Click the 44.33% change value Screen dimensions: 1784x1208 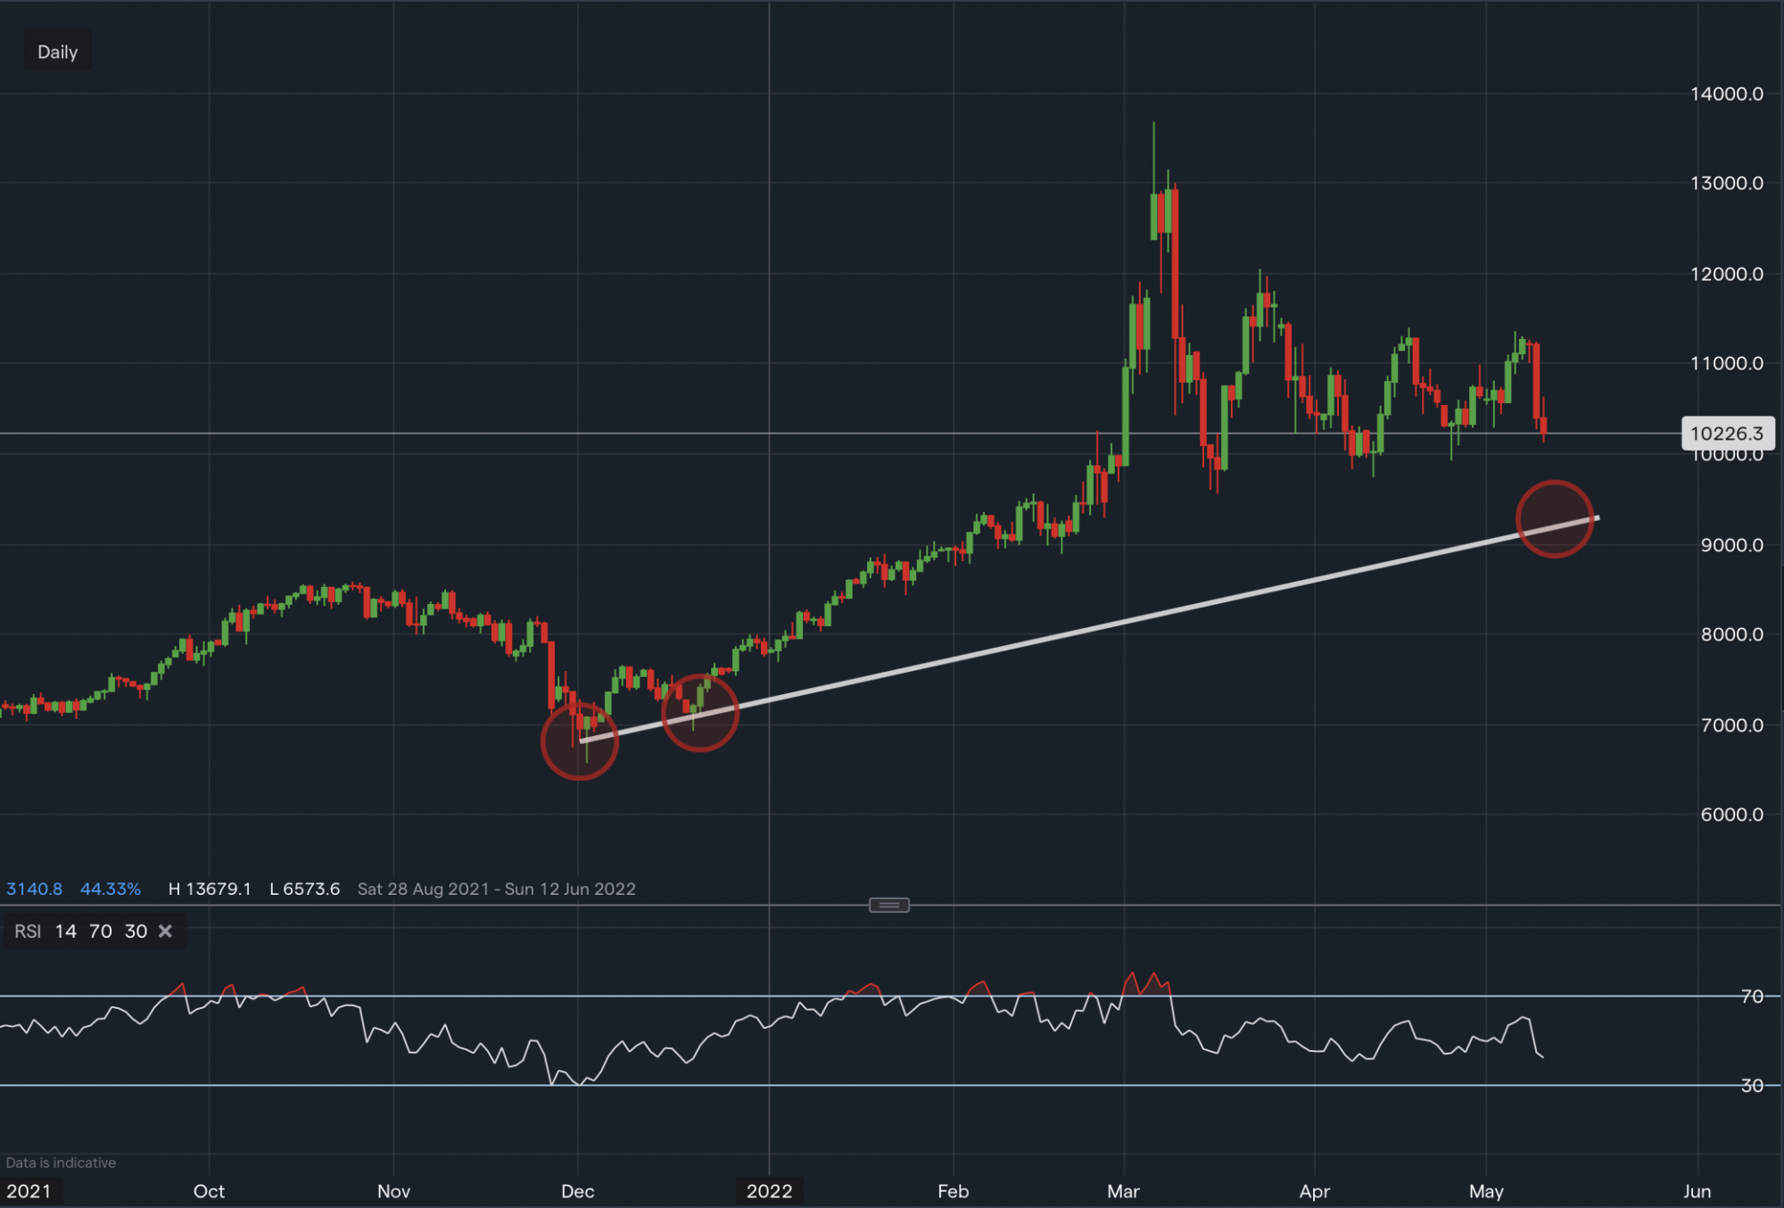click(x=111, y=889)
